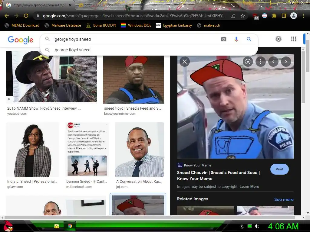Expand hidden system tray icons arrow
This screenshot has width=310, height=232.
[242, 226]
